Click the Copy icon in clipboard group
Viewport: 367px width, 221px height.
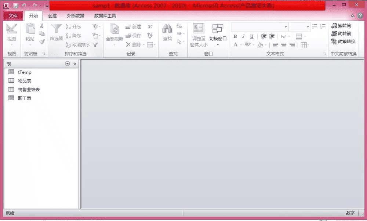[x=42, y=33]
